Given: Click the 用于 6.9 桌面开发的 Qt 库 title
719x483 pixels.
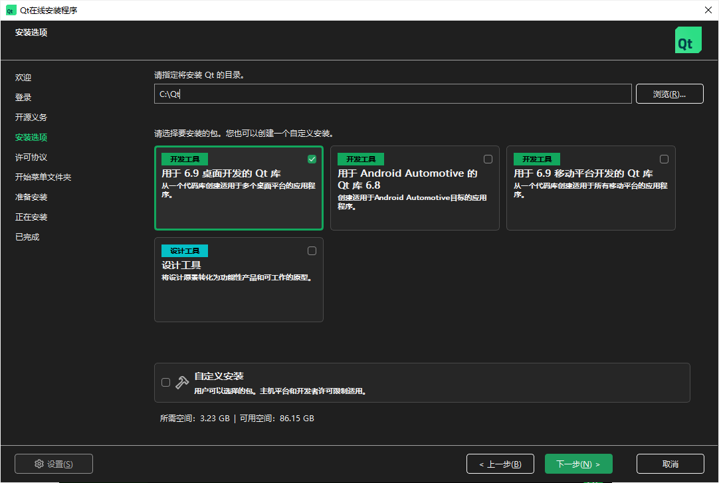Looking at the screenshot, I should click(221, 173).
